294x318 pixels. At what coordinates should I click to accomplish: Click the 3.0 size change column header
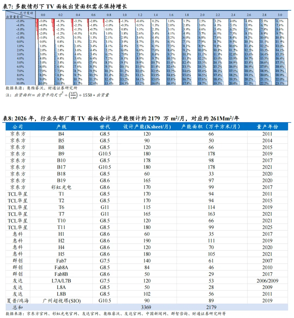click(x=280, y=15)
